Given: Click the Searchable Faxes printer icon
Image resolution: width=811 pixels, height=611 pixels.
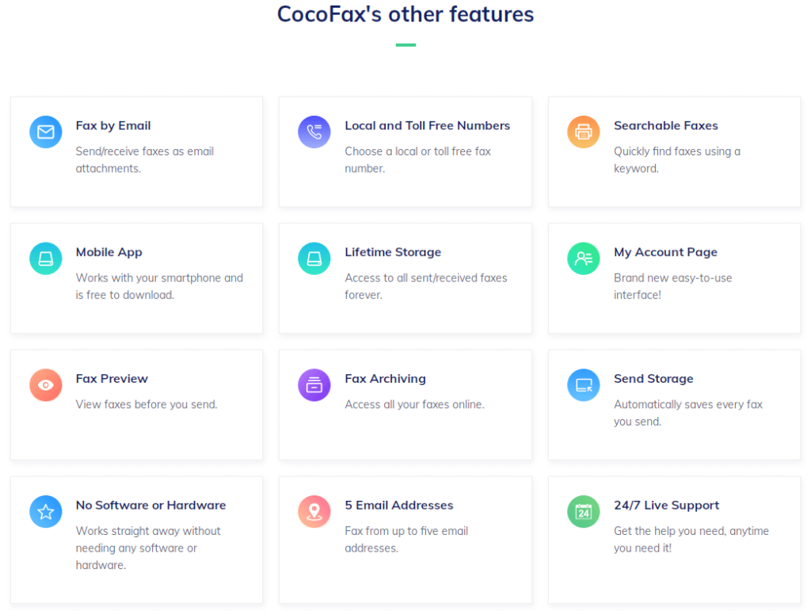Looking at the screenshot, I should pos(583,132).
